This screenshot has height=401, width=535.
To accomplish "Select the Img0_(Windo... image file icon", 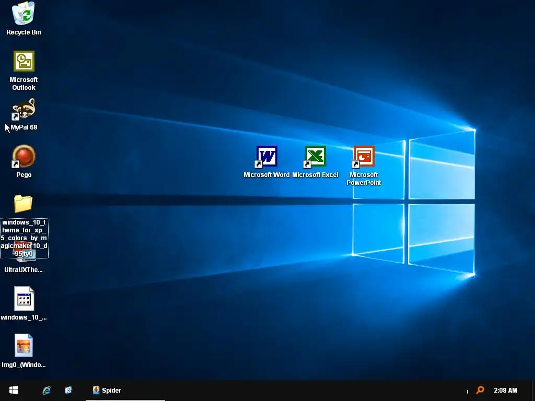I will click(24, 346).
